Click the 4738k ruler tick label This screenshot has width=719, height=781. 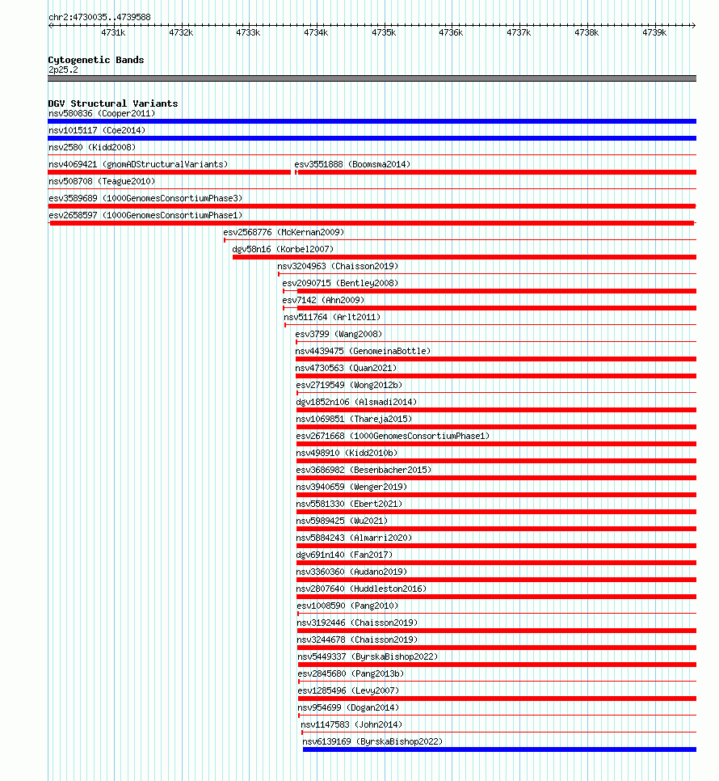[x=587, y=32]
